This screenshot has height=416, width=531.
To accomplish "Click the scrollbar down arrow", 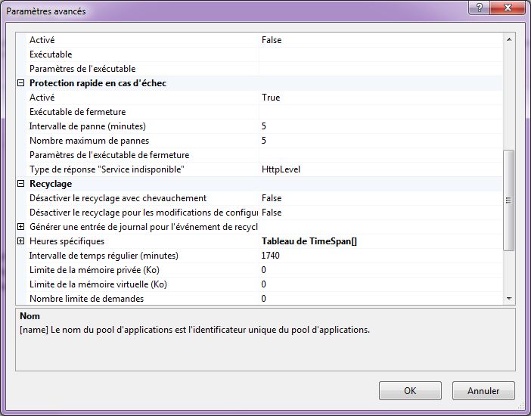I will click(508, 299).
